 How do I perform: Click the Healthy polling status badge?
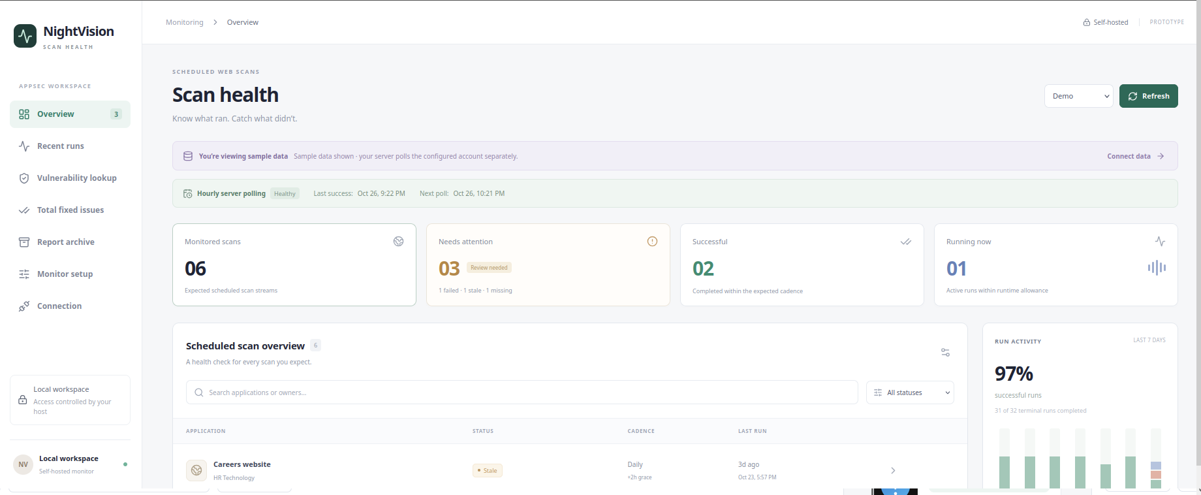click(285, 193)
